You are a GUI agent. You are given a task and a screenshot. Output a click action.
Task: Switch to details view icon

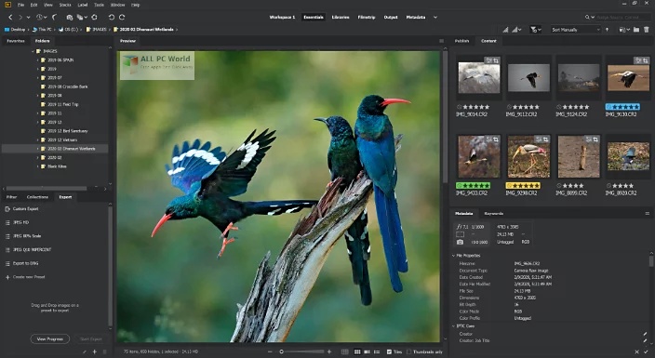(x=368, y=351)
